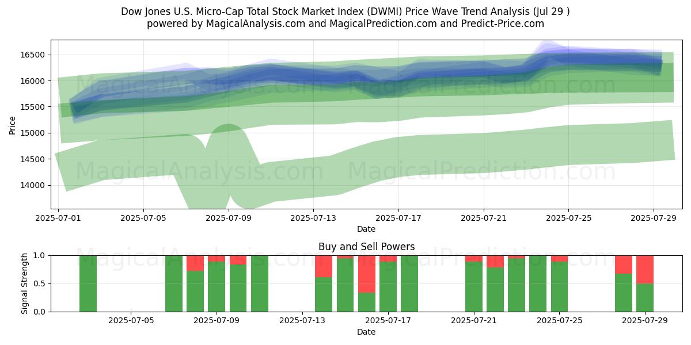Click 'Date' label under Buy and Sell Powers chart
Viewport: 691px width, 345px height.
pyautogui.click(x=366, y=332)
